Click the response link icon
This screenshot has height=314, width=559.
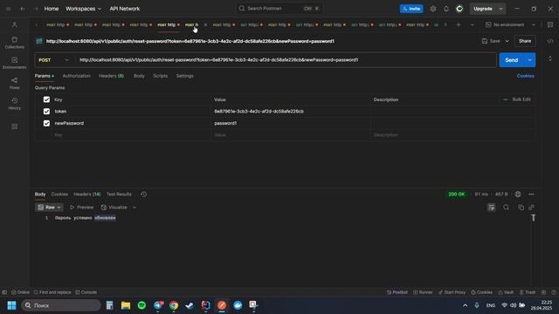click(532, 208)
